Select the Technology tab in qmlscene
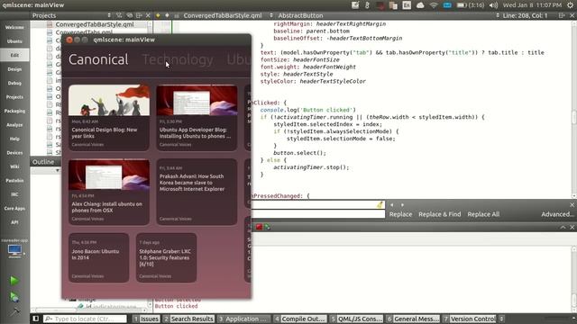577x324 pixels. pyautogui.click(x=178, y=59)
